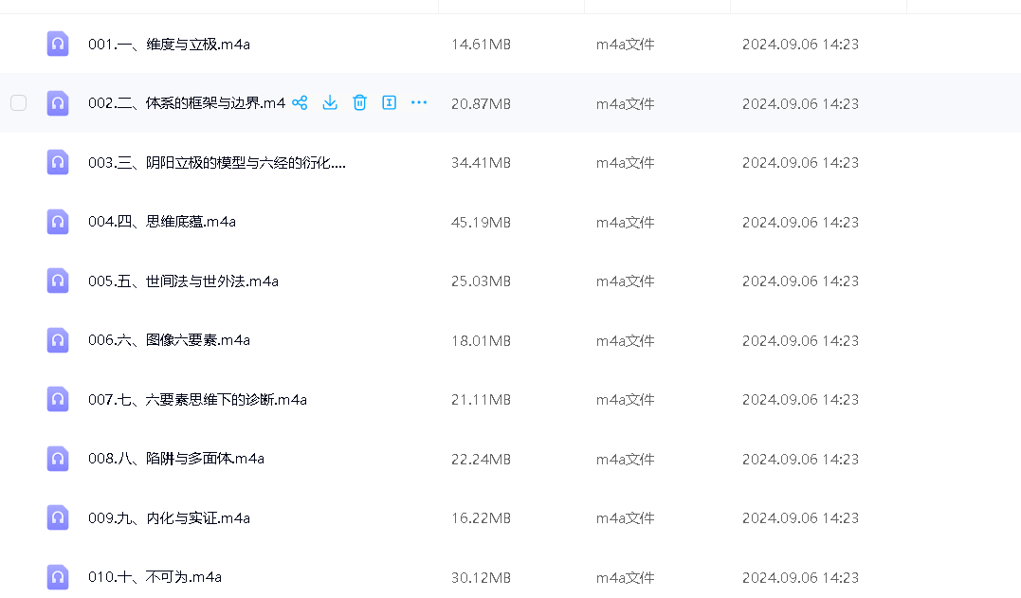1021x598 pixels.
Task: Click the m4a文件 type of file 001
Action: (x=625, y=45)
